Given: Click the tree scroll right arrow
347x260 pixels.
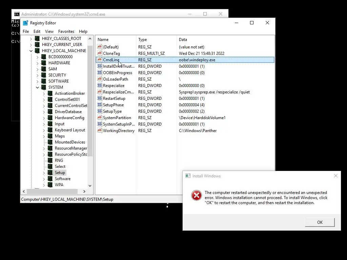Looking at the screenshot, I should tap(84, 191).
